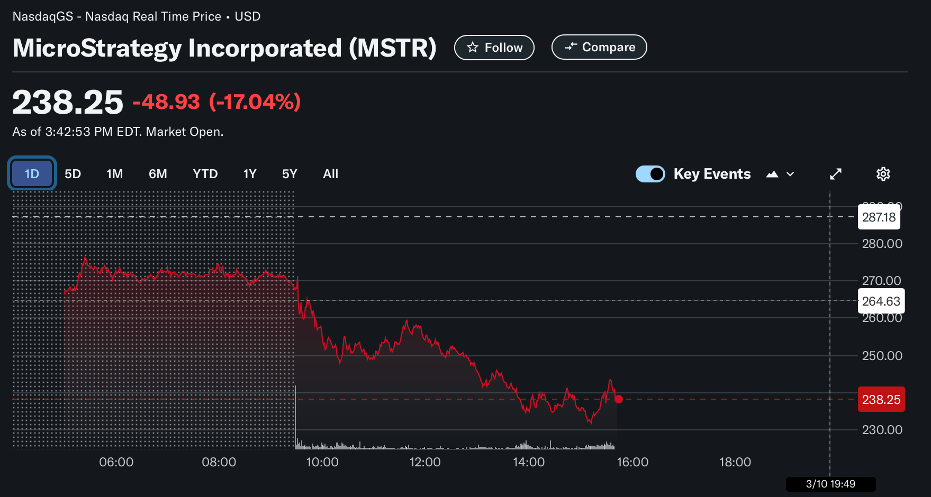
Task: Select the 1D time range
Action: coord(32,174)
